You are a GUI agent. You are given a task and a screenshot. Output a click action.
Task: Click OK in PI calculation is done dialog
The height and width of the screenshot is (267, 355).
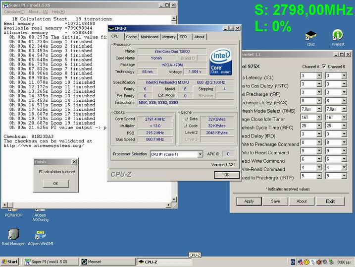click(x=55, y=184)
